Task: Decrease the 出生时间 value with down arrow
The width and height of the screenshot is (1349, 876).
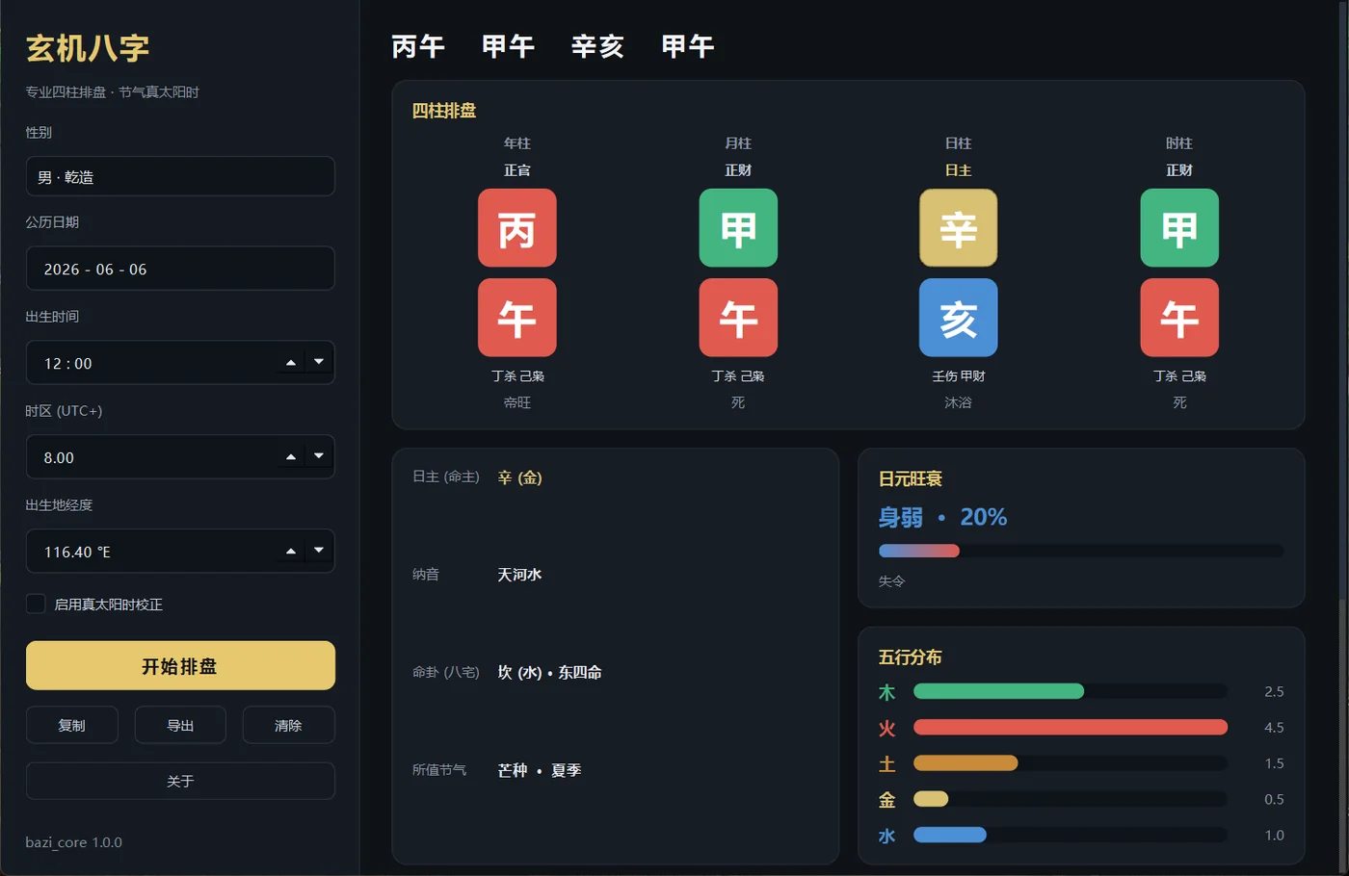Action: tap(319, 362)
